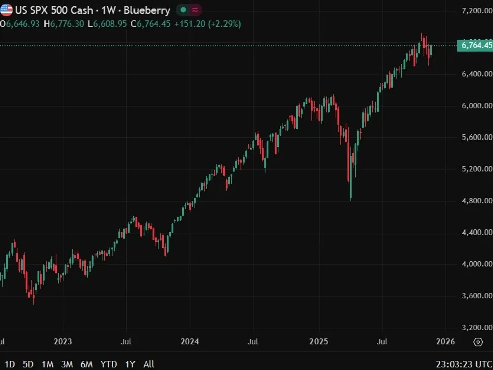This screenshot has height=370, width=493.
Task: Choose the 6M date range
Action: point(86,364)
